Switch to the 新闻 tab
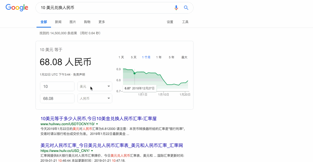The height and width of the screenshot is (162, 313). pos(58,22)
